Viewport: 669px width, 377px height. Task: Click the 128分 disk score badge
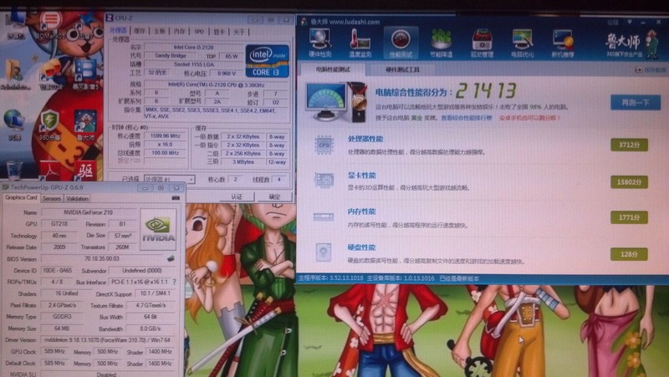[629, 254]
